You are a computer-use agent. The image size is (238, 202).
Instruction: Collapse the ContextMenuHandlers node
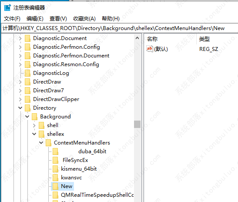tap(41, 143)
